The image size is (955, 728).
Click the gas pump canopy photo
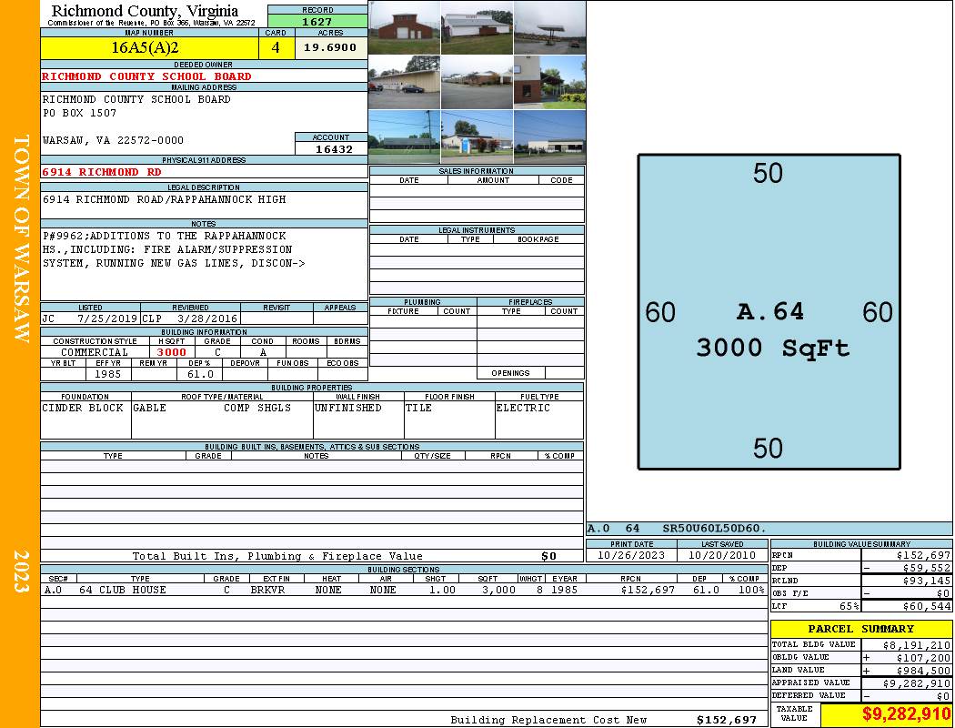549,27
